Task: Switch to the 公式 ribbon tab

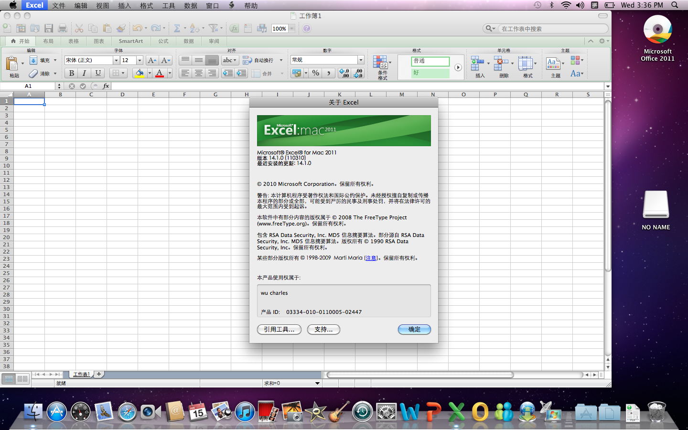Action: tap(163, 41)
